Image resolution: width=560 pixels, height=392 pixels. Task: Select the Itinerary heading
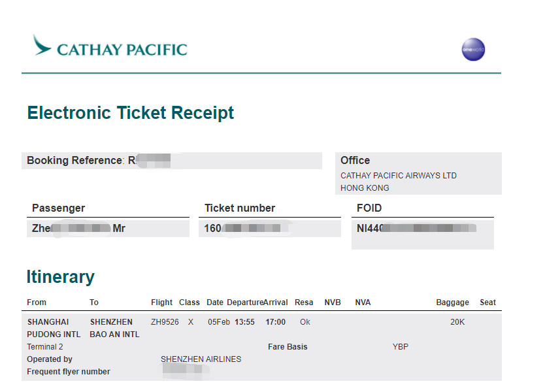tap(60, 276)
